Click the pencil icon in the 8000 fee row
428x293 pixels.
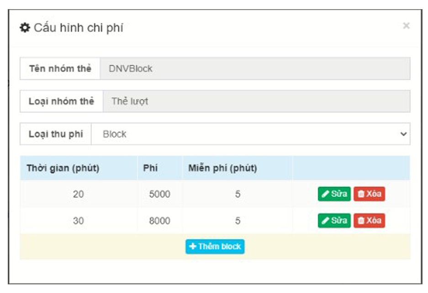pos(325,221)
